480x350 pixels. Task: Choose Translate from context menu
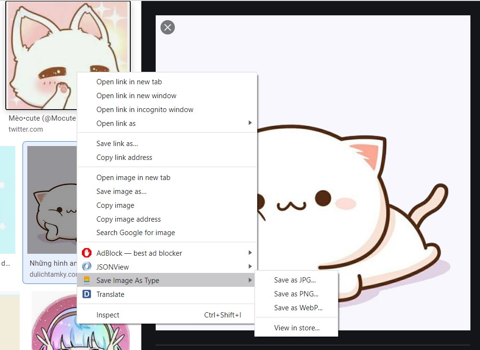coord(166,294)
